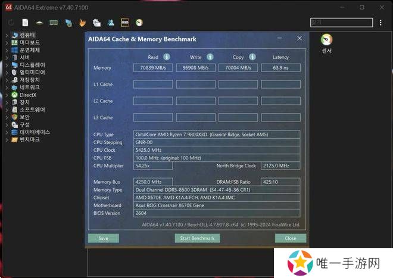Select the 소프트웨어 software icon in tree
The image size is (393, 278).
[15, 110]
